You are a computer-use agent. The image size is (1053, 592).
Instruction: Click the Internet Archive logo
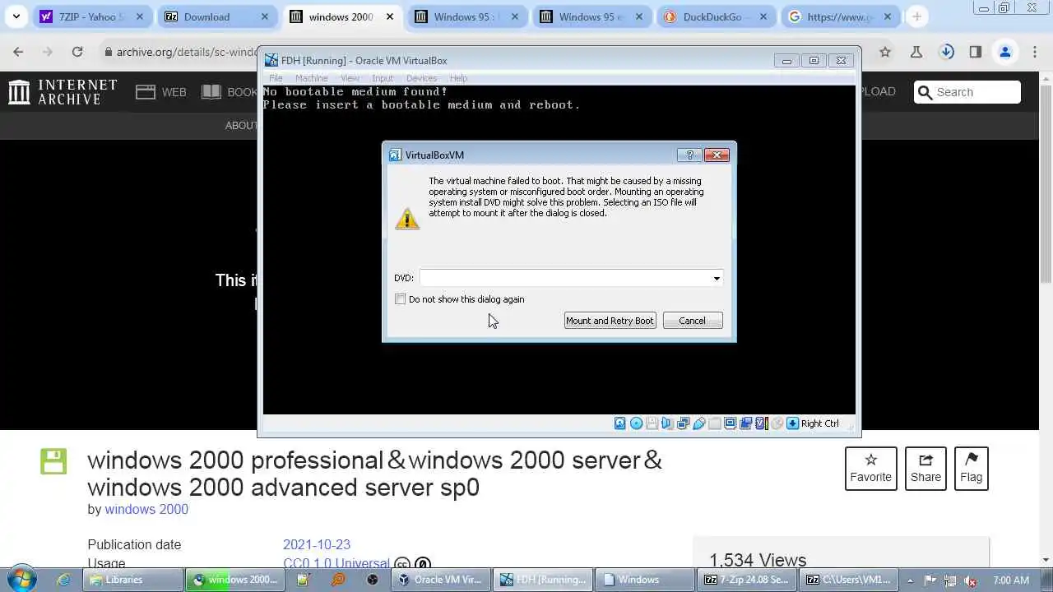(x=63, y=91)
